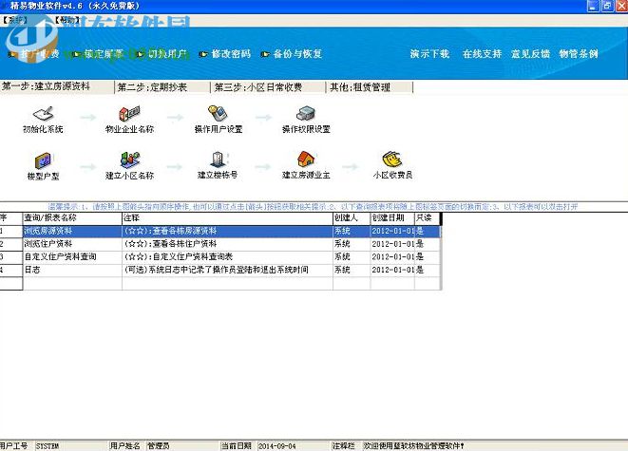The height and width of the screenshot is (451, 628).
Task: Click the 创建日期 column header
Action: coord(392,218)
